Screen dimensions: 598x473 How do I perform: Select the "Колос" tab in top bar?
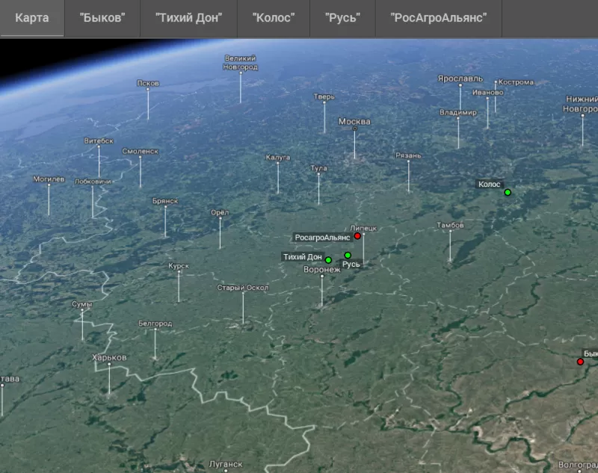pyautogui.click(x=274, y=18)
